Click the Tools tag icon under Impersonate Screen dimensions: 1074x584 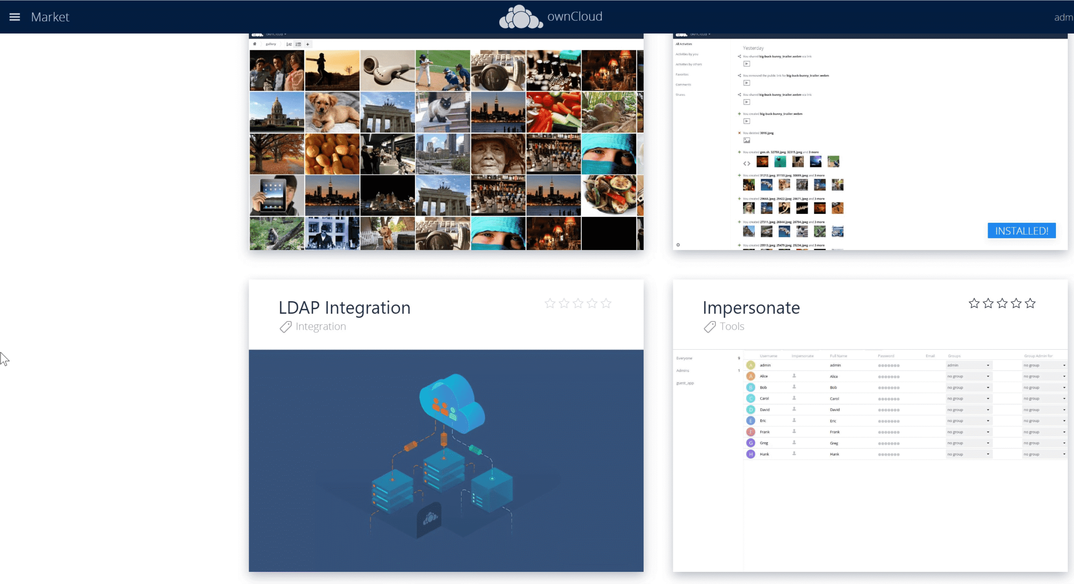(x=710, y=327)
